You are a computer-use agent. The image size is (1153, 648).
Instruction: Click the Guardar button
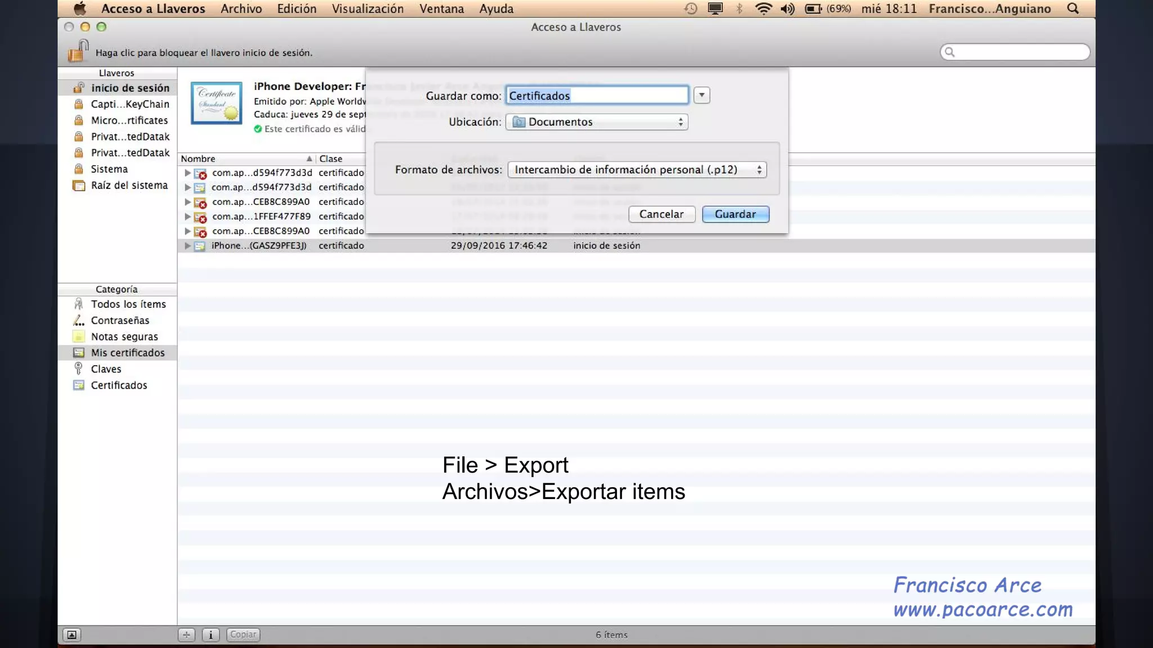[x=735, y=214]
